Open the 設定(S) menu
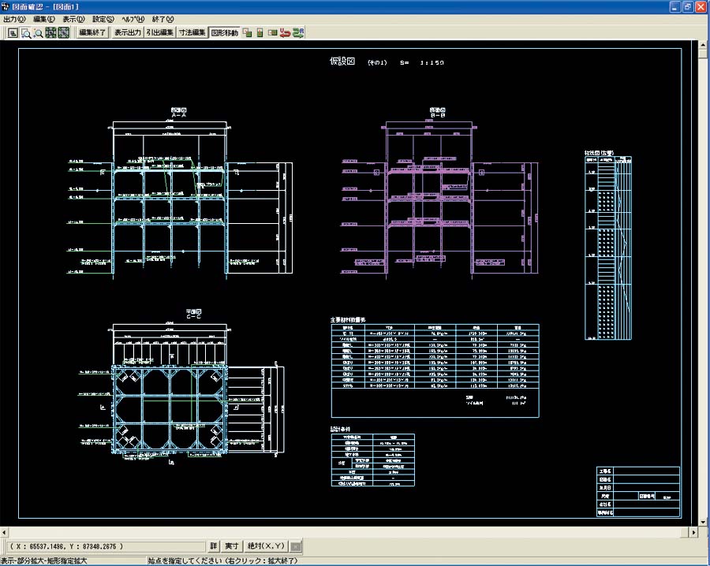 point(103,19)
